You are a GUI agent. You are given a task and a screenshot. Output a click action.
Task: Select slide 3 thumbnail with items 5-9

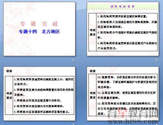pyautogui.click(x=39, y=94)
